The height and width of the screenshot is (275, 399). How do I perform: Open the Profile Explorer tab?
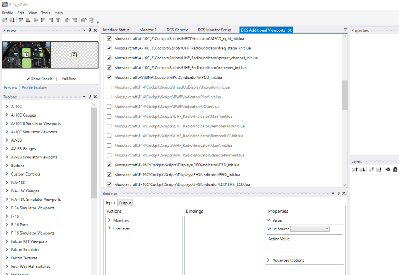pyautogui.click(x=35, y=87)
